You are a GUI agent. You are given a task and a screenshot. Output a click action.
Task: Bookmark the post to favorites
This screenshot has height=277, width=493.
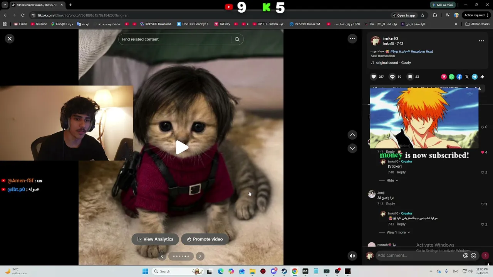(x=410, y=77)
